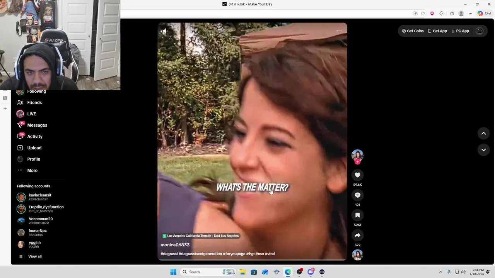The height and width of the screenshot is (278, 495).
Task: Click the #foryoupage hashtag
Action: click(x=234, y=254)
